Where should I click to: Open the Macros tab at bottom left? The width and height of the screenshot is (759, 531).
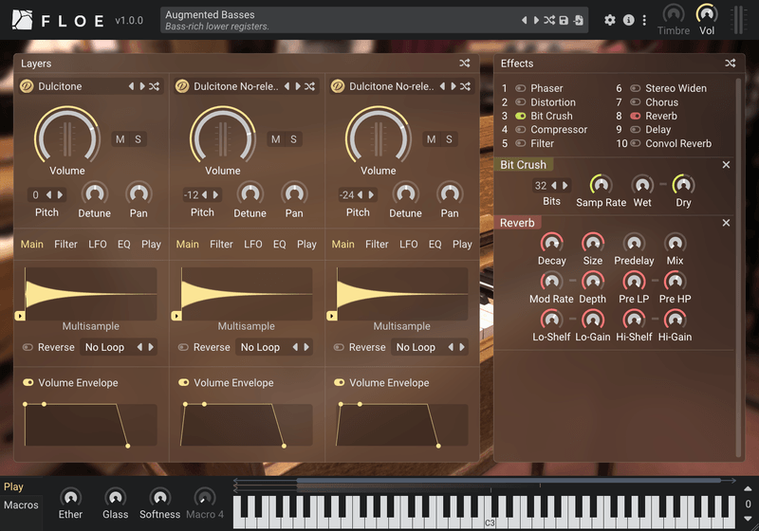(21, 504)
